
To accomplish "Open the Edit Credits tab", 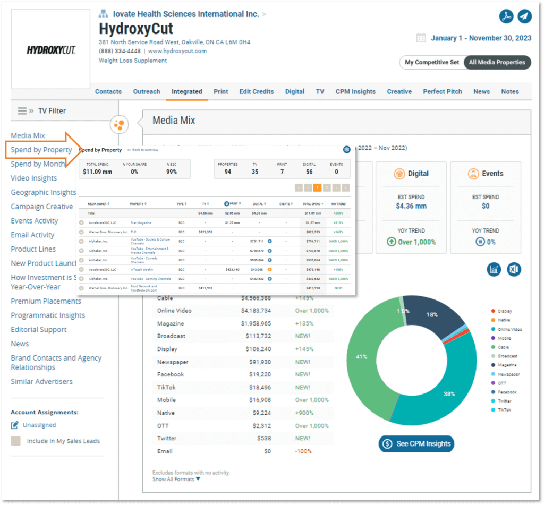I will pos(257,91).
